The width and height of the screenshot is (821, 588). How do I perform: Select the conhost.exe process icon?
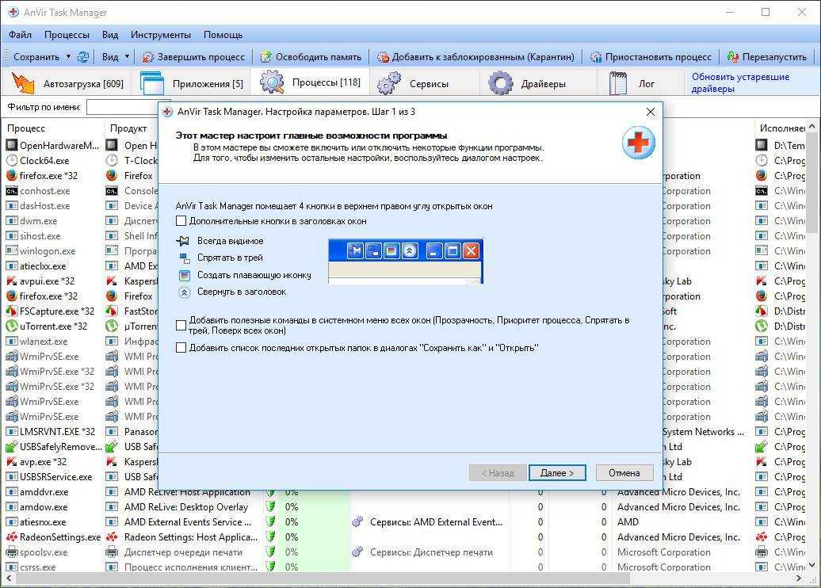point(12,191)
